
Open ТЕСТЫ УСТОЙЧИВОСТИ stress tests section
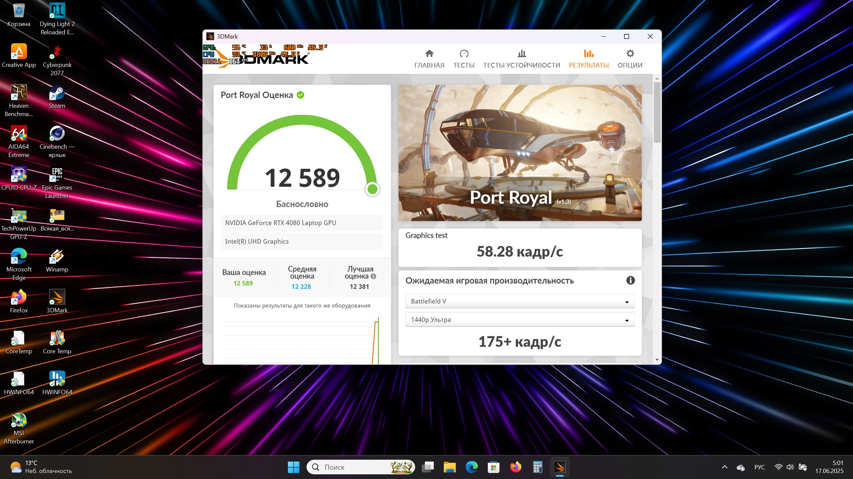(521, 59)
